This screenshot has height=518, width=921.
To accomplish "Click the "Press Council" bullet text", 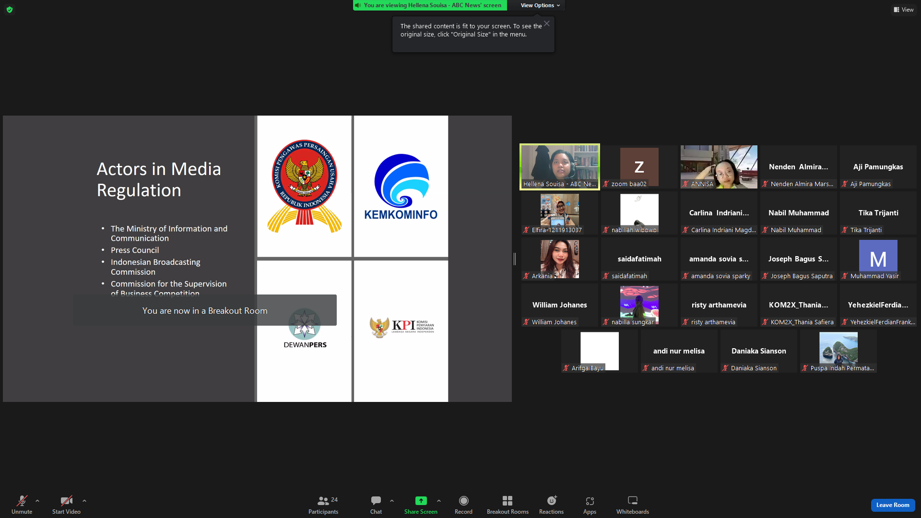I will point(135,250).
